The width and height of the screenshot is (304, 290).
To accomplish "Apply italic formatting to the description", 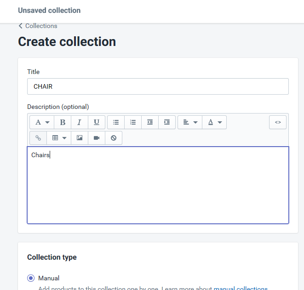I will pos(79,122).
